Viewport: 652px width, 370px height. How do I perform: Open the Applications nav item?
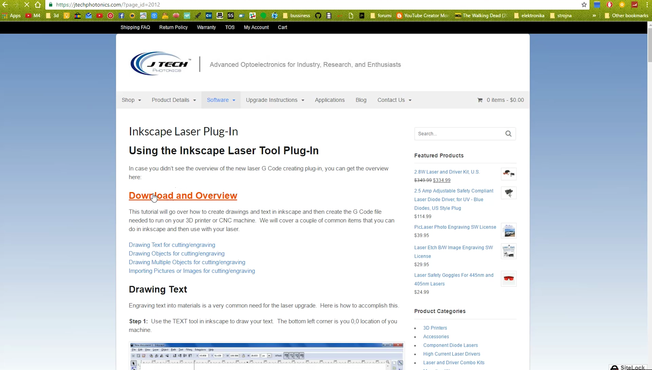(x=329, y=100)
